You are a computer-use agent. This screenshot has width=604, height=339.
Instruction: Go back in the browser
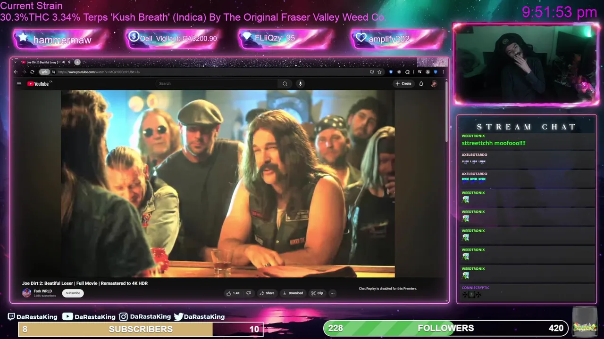[16, 72]
